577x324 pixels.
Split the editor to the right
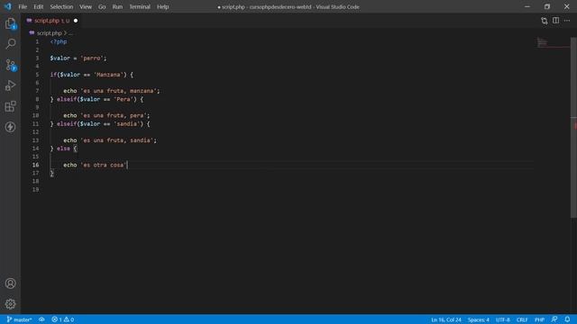tap(555, 21)
